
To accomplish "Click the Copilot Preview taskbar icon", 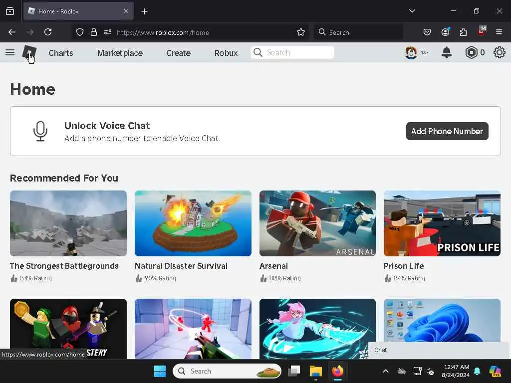I will tap(496, 371).
